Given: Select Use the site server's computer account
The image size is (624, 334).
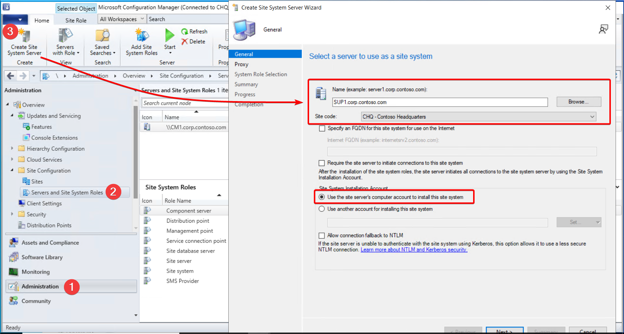Looking at the screenshot, I should [321, 197].
